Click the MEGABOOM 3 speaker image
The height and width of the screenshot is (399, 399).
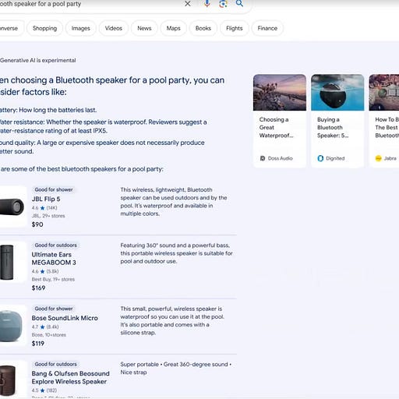[13, 262]
